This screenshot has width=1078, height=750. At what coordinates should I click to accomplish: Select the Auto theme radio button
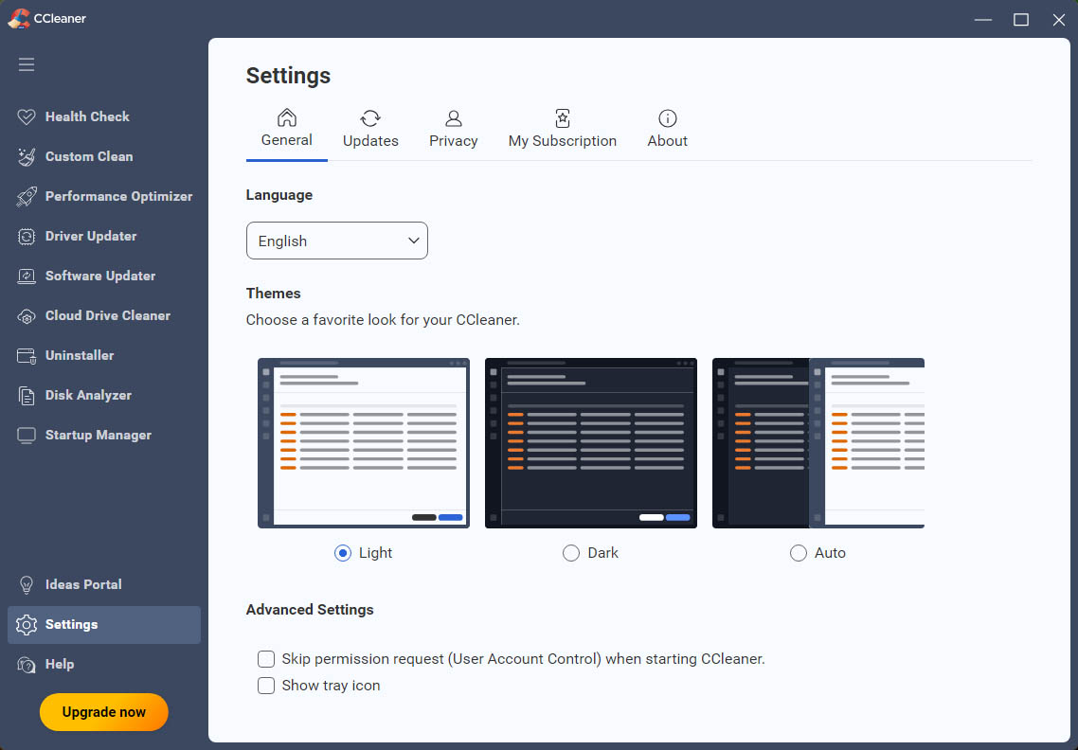[x=799, y=553]
